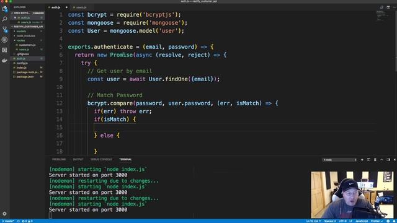Split the editor to the right

[388, 7]
